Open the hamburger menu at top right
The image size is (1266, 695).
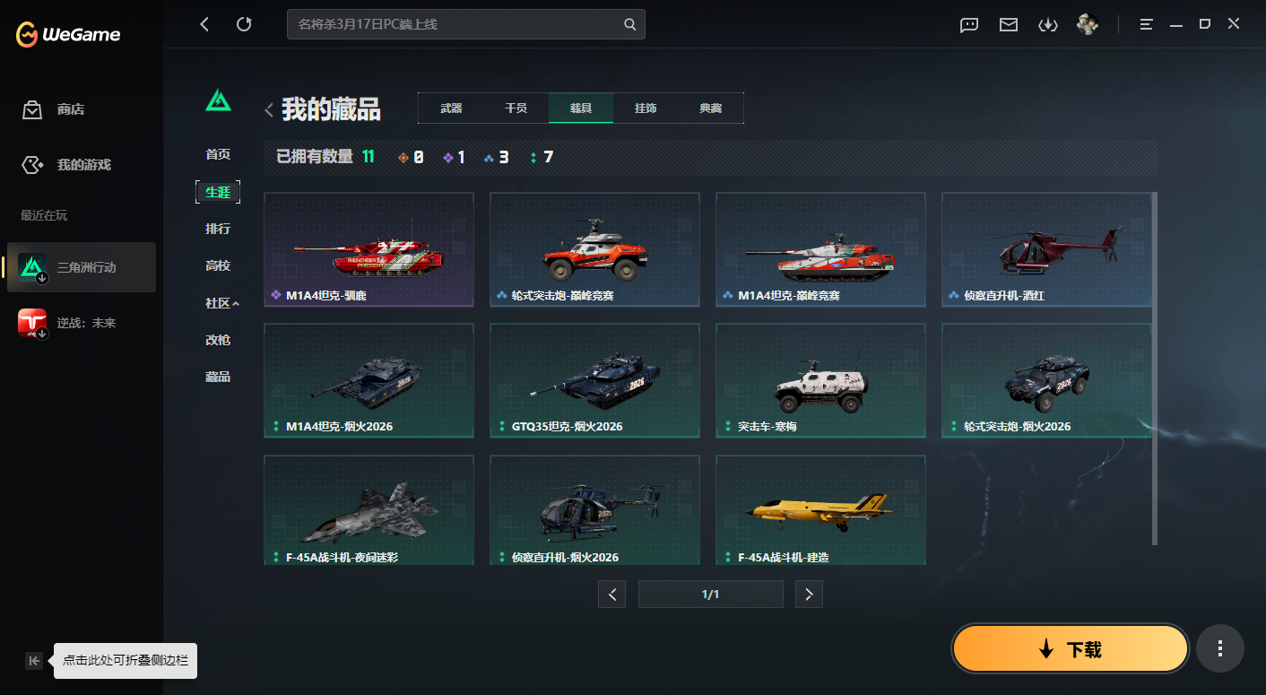click(x=1146, y=24)
